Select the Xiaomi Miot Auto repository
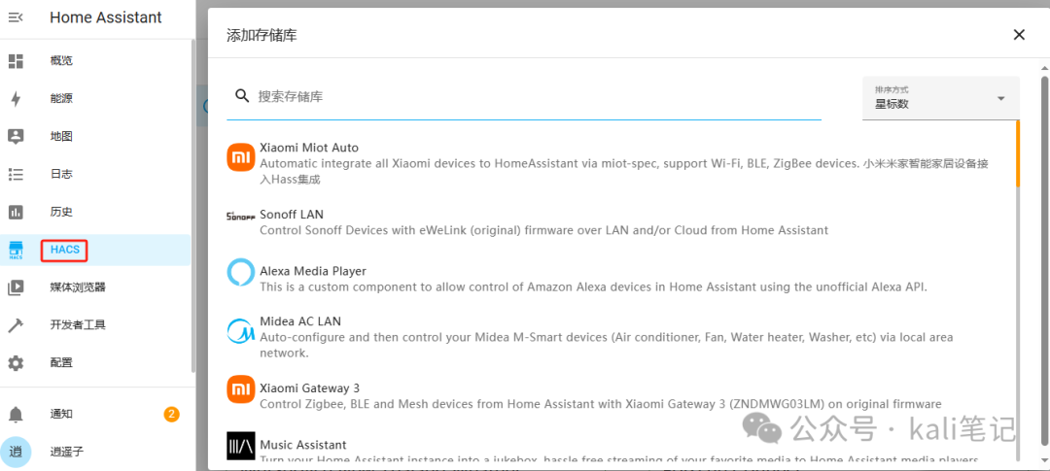The image size is (1050, 471). [x=612, y=163]
